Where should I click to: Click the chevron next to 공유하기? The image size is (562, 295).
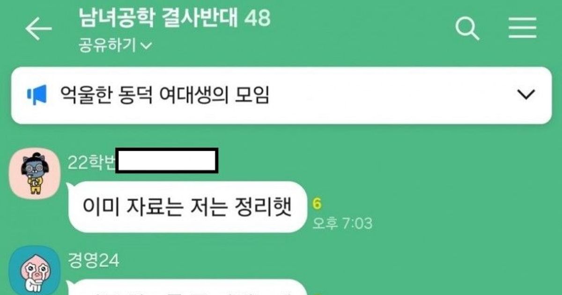click(x=146, y=46)
